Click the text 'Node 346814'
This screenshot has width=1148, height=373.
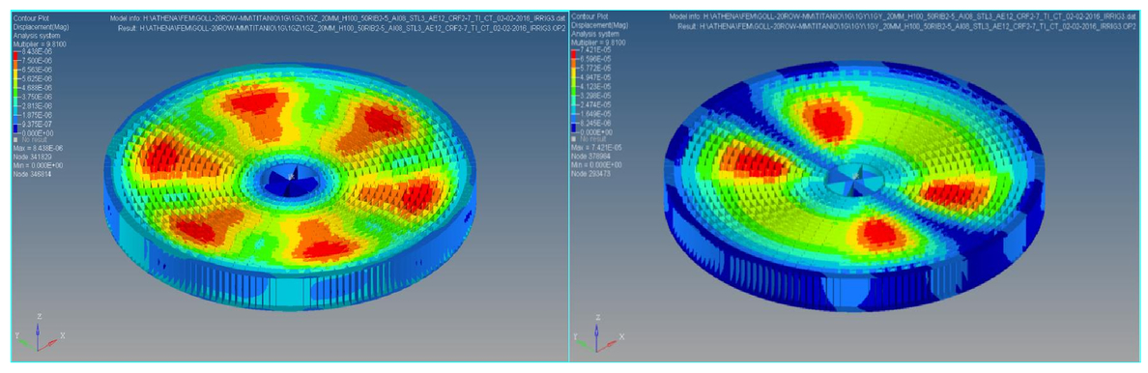[x=32, y=174]
